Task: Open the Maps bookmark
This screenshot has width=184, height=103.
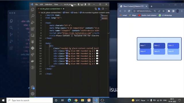Action: click(x=133, y=15)
